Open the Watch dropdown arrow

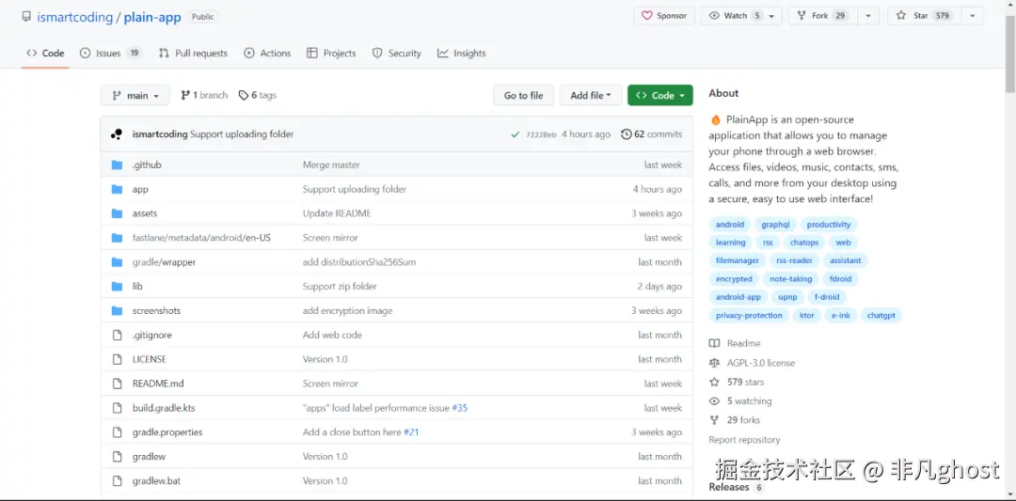[x=771, y=16]
